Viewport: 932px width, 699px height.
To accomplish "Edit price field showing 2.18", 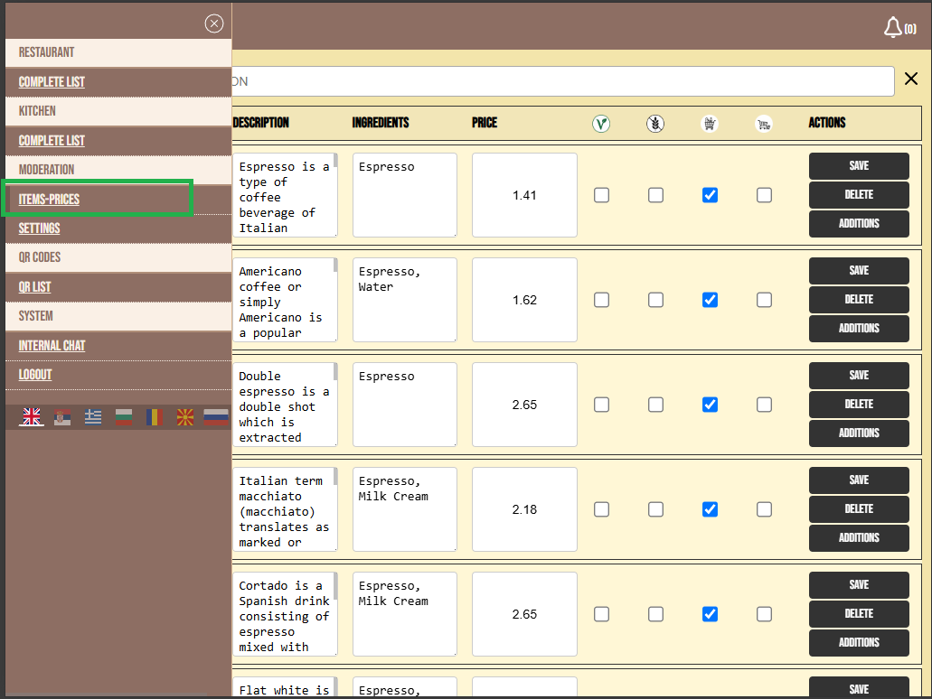I will pyautogui.click(x=524, y=509).
